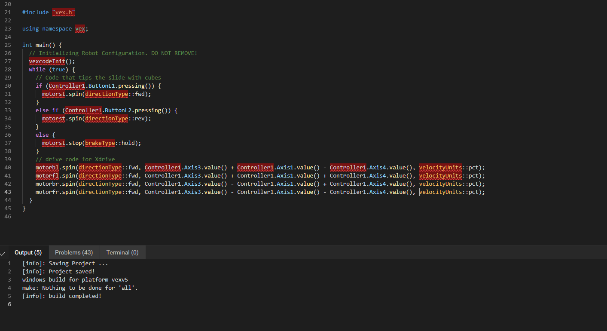Click the standalone else on line 36
The height and width of the screenshot is (331, 607).
42,135
